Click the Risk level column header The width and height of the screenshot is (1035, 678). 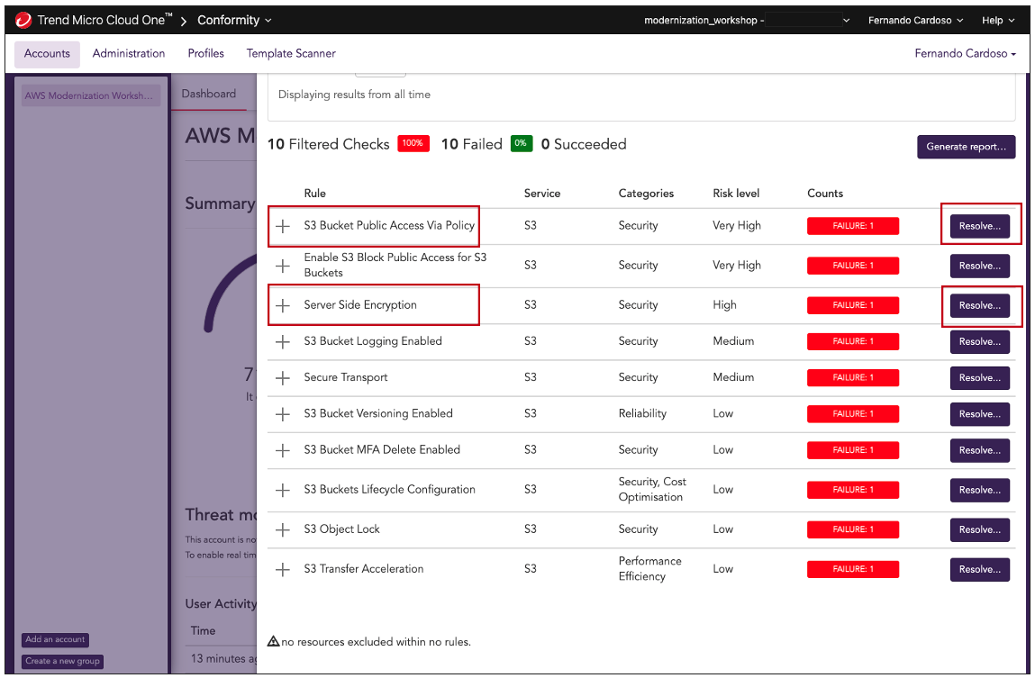736,194
